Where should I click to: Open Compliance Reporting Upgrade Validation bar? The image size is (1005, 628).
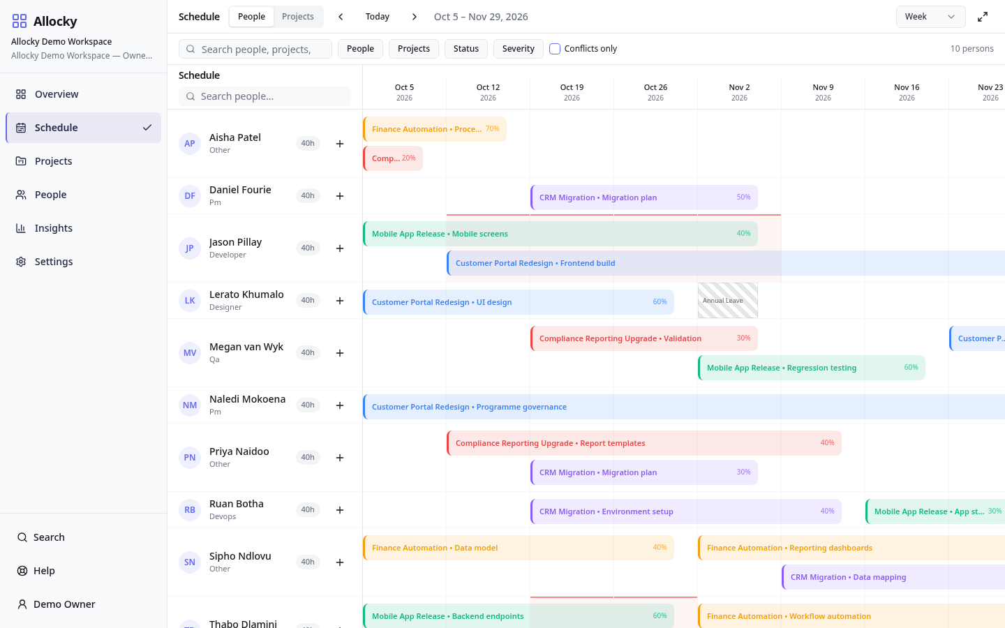click(x=644, y=338)
